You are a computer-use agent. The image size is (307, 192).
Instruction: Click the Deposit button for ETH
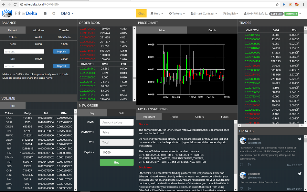coord(61,66)
